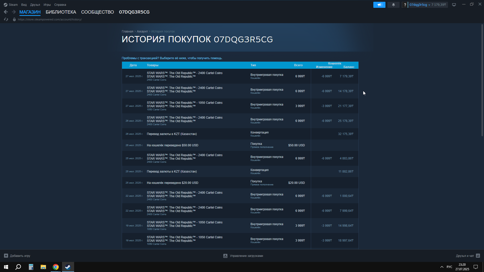This screenshot has height=272, width=484.
Task: Show hidden tray icons chevron
Action: [442, 267]
